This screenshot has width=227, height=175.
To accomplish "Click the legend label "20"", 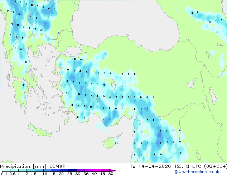I will [x=61, y=174].
